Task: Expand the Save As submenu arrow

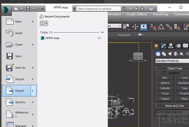Action: pos(33,68)
